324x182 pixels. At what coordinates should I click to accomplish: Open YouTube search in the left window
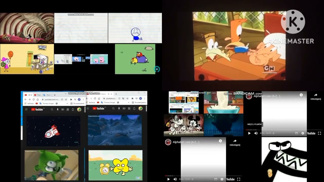click(52, 109)
